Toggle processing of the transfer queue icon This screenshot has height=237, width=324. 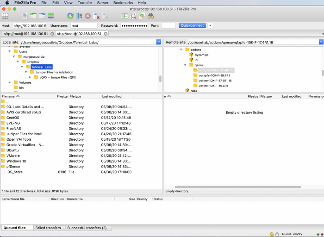(x=79, y=16)
